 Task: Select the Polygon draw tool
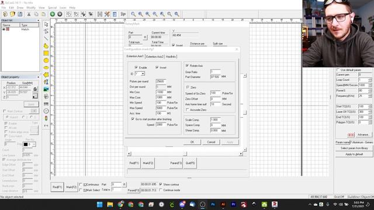pyautogui.click(x=46, y=75)
